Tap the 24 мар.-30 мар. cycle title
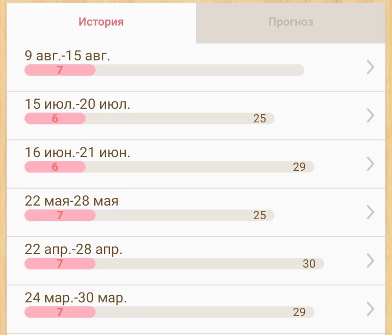Viewport: 392px width, 335px height. tap(76, 298)
